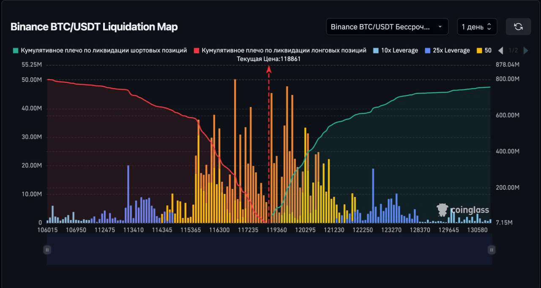The height and width of the screenshot is (288, 541).
Task: Click the 117235 price axis label
Action: coord(249,230)
